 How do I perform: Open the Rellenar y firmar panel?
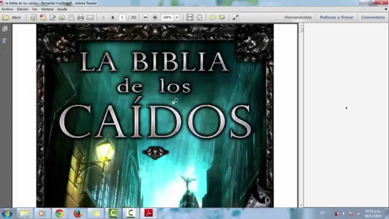[x=336, y=17]
